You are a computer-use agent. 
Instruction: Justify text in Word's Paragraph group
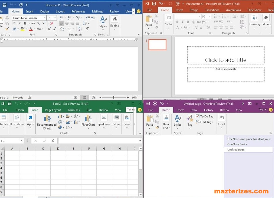click(x=78, y=23)
